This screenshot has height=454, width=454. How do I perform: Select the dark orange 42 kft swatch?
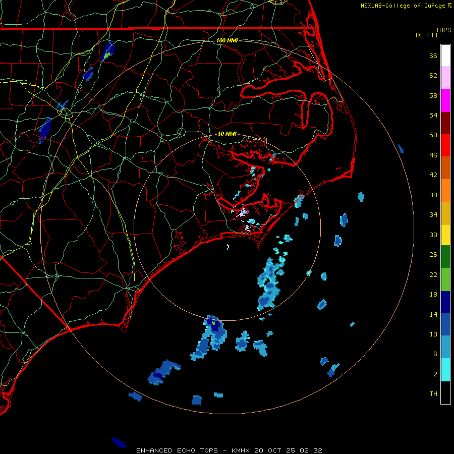point(445,167)
